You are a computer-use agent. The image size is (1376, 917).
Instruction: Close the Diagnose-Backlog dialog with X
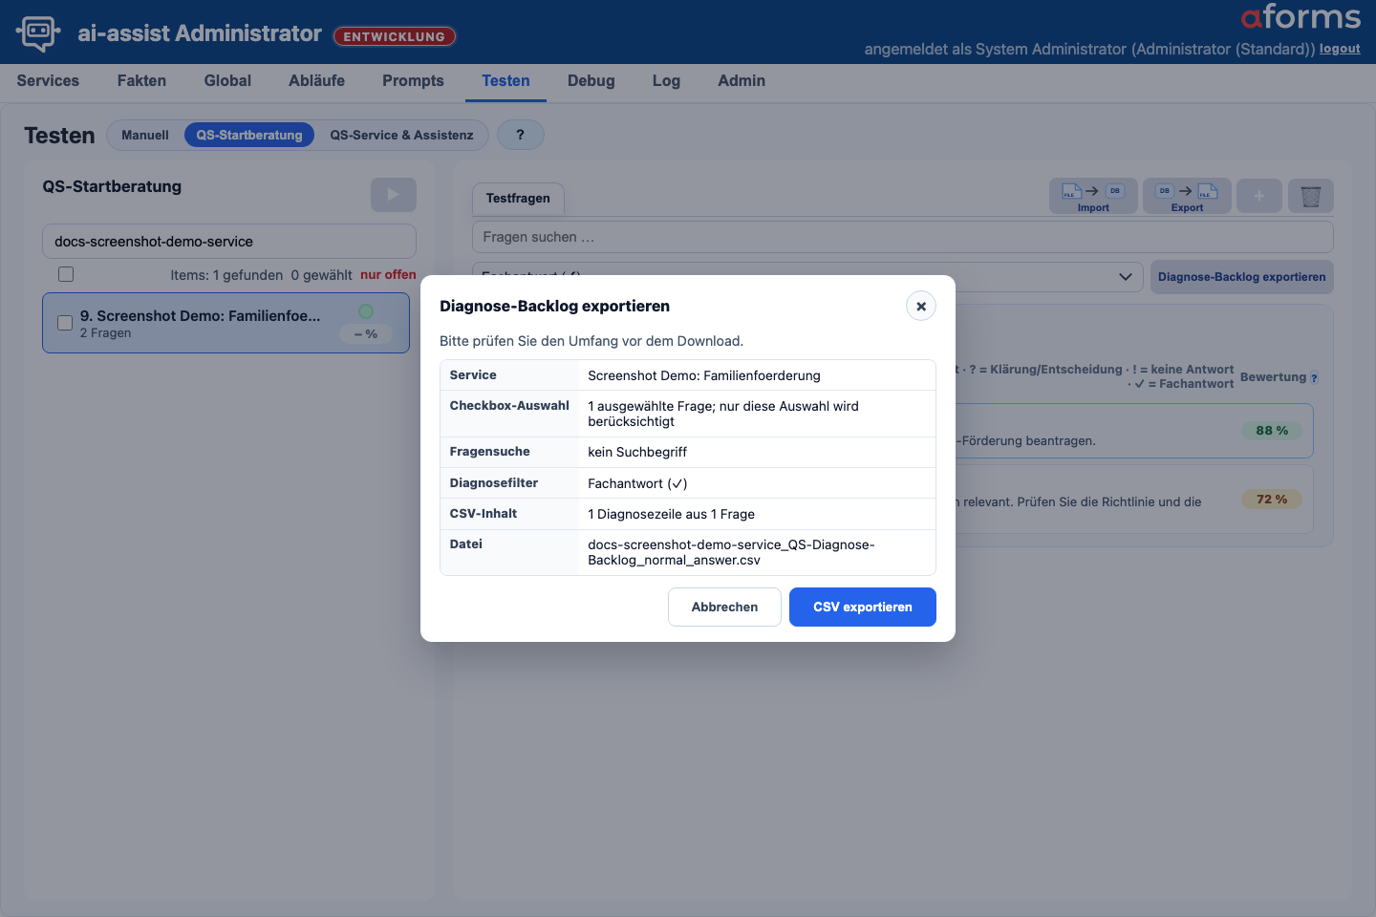click(921, 306)
